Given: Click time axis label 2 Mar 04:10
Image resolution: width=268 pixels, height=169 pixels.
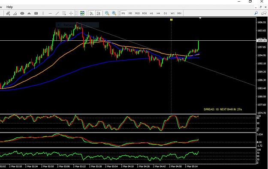Looking at the screenshot, I should (x=127, y=166).
